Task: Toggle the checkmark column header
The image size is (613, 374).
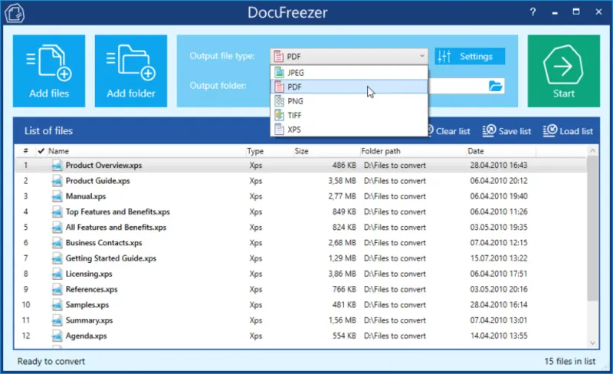Action: coord(41,151)
